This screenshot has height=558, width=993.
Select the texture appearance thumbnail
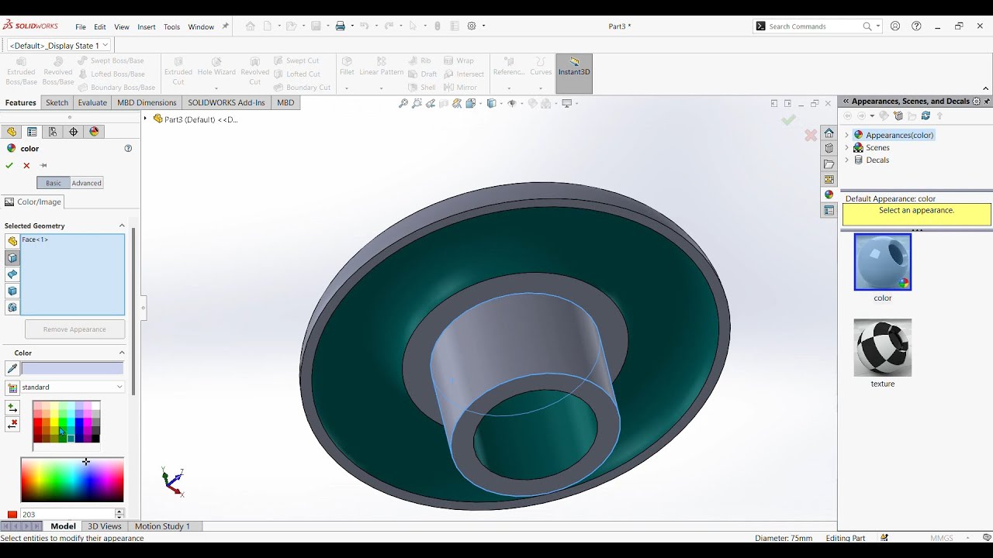(x=883, y=347)
